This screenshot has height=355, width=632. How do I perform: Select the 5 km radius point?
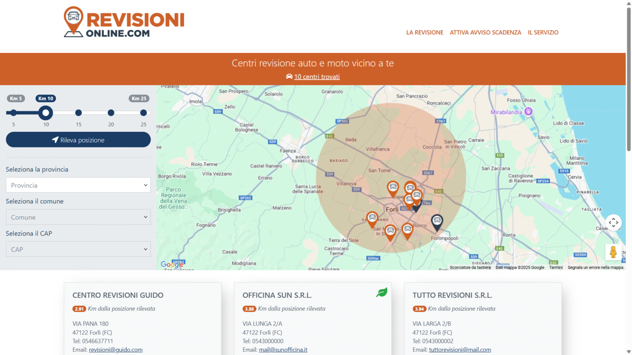pos(14,113)
